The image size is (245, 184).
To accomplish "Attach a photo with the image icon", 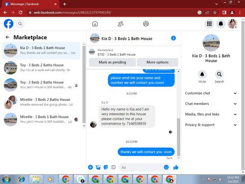I will tap(98, 167).
